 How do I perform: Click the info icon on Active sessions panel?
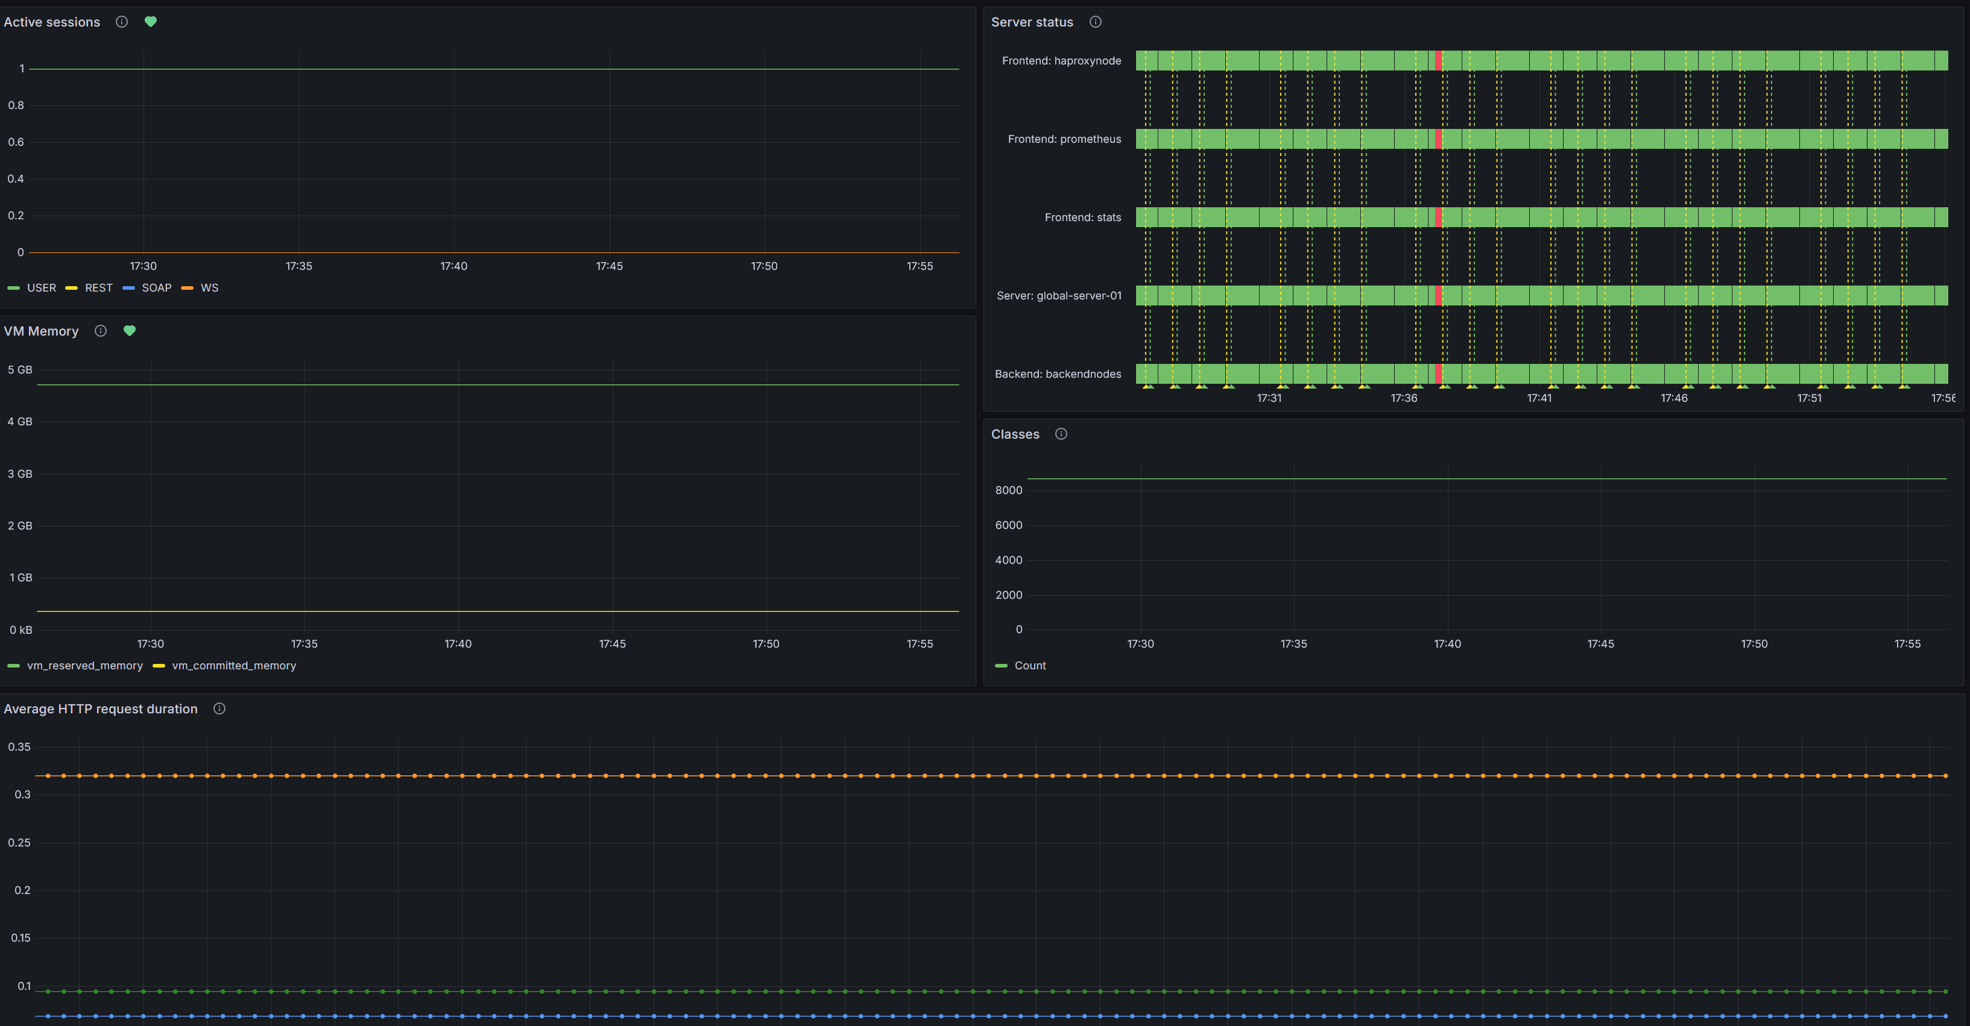(x=122, y=22)
